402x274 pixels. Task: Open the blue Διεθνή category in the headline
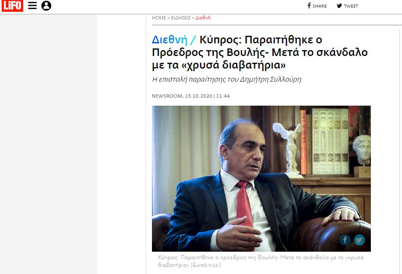(x=170, y=40)
